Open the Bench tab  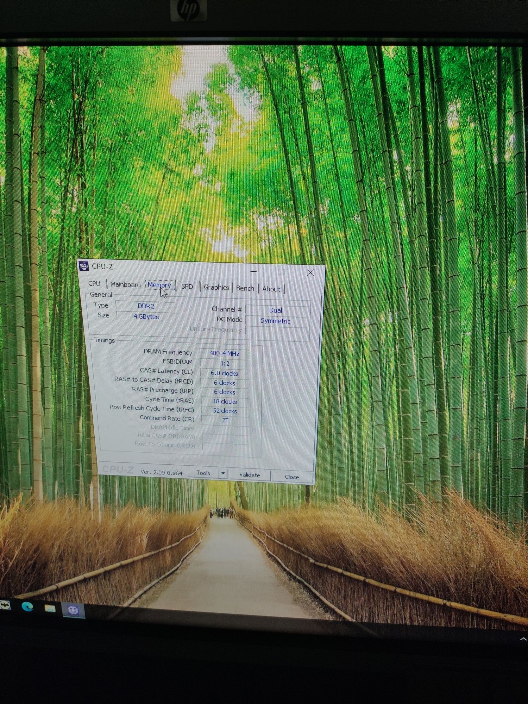pos(245,288)
